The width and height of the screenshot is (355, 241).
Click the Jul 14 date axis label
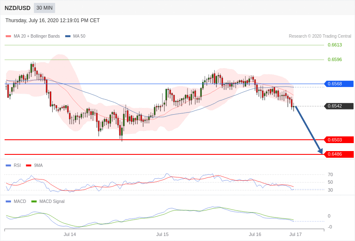[x=70, y=234]
